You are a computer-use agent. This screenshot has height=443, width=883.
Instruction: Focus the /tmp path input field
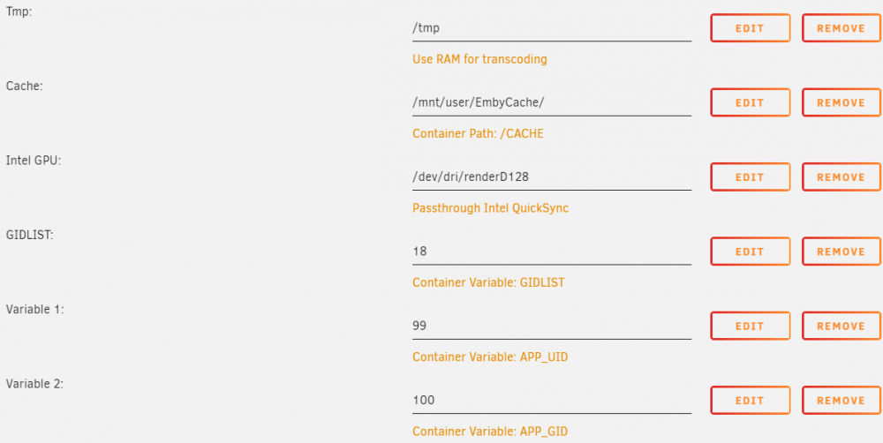coord(552,28)
